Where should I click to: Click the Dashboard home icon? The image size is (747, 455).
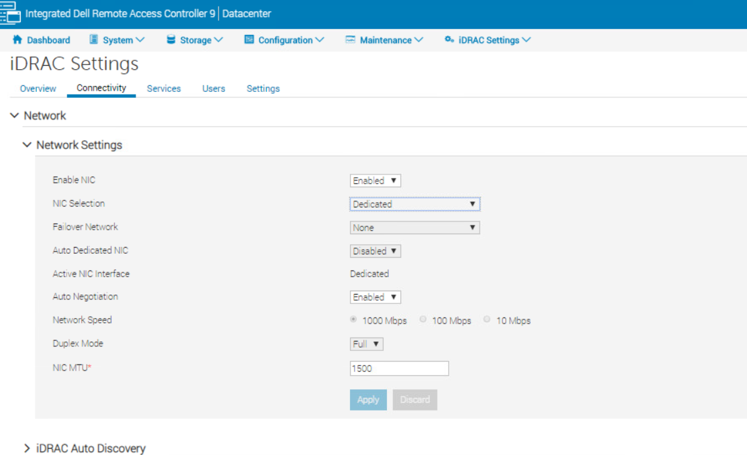17,40
